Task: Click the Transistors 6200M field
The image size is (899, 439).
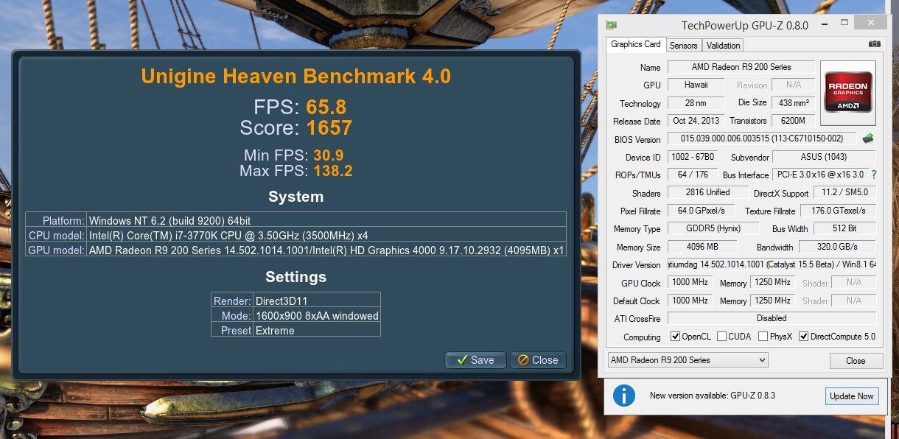Action: click(793, 121)
